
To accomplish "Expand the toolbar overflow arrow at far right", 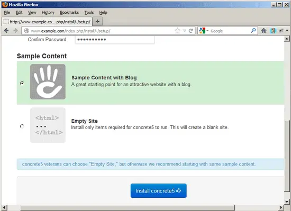I will click(x=287, y=31).
